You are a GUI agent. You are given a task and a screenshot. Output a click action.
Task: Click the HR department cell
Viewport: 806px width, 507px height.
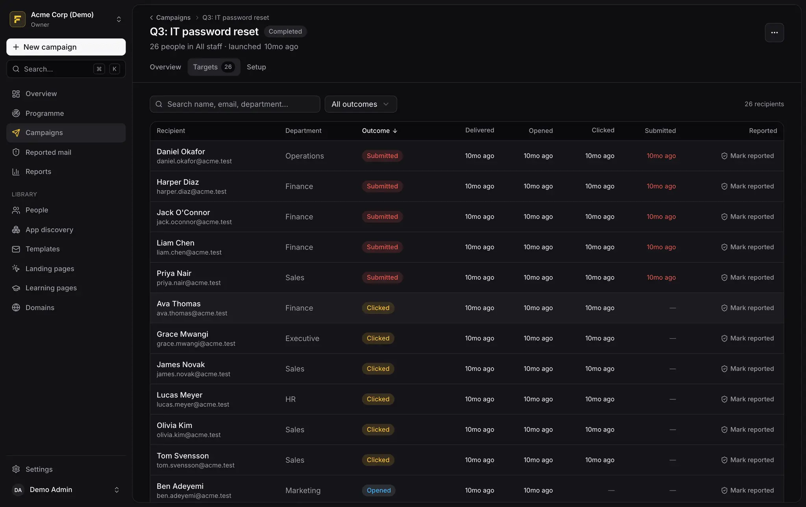point(290,399)
